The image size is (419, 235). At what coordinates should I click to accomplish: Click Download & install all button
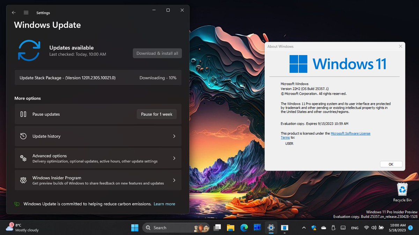click(157, 53)
